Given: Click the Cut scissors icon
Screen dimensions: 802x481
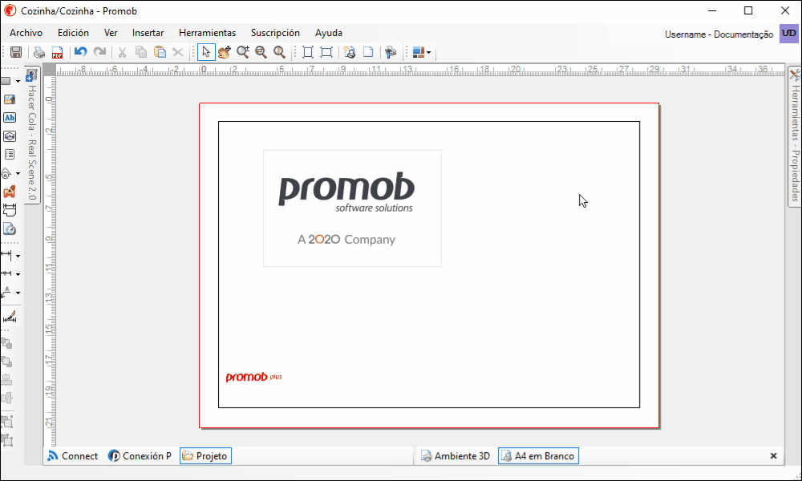Looking at the screenshot, I should click(x=122, y=52).
